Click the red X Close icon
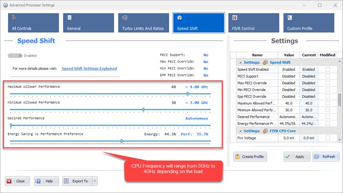This screenshot has height=193, width=343. click(9, 181)
